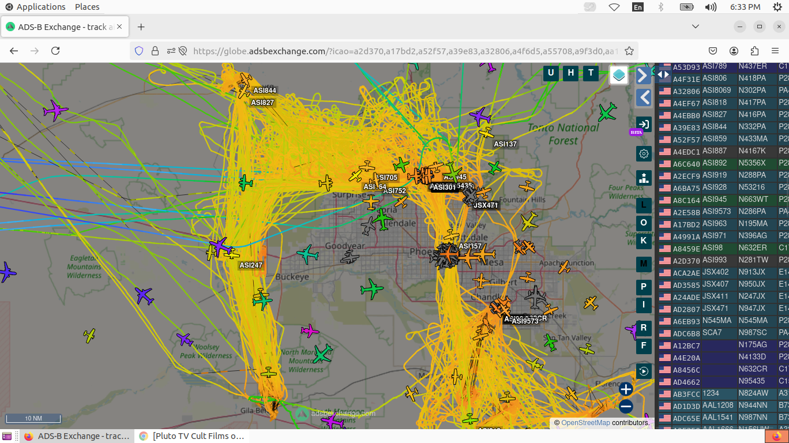Open the En keyboard language indicator

tap(638, 7)
